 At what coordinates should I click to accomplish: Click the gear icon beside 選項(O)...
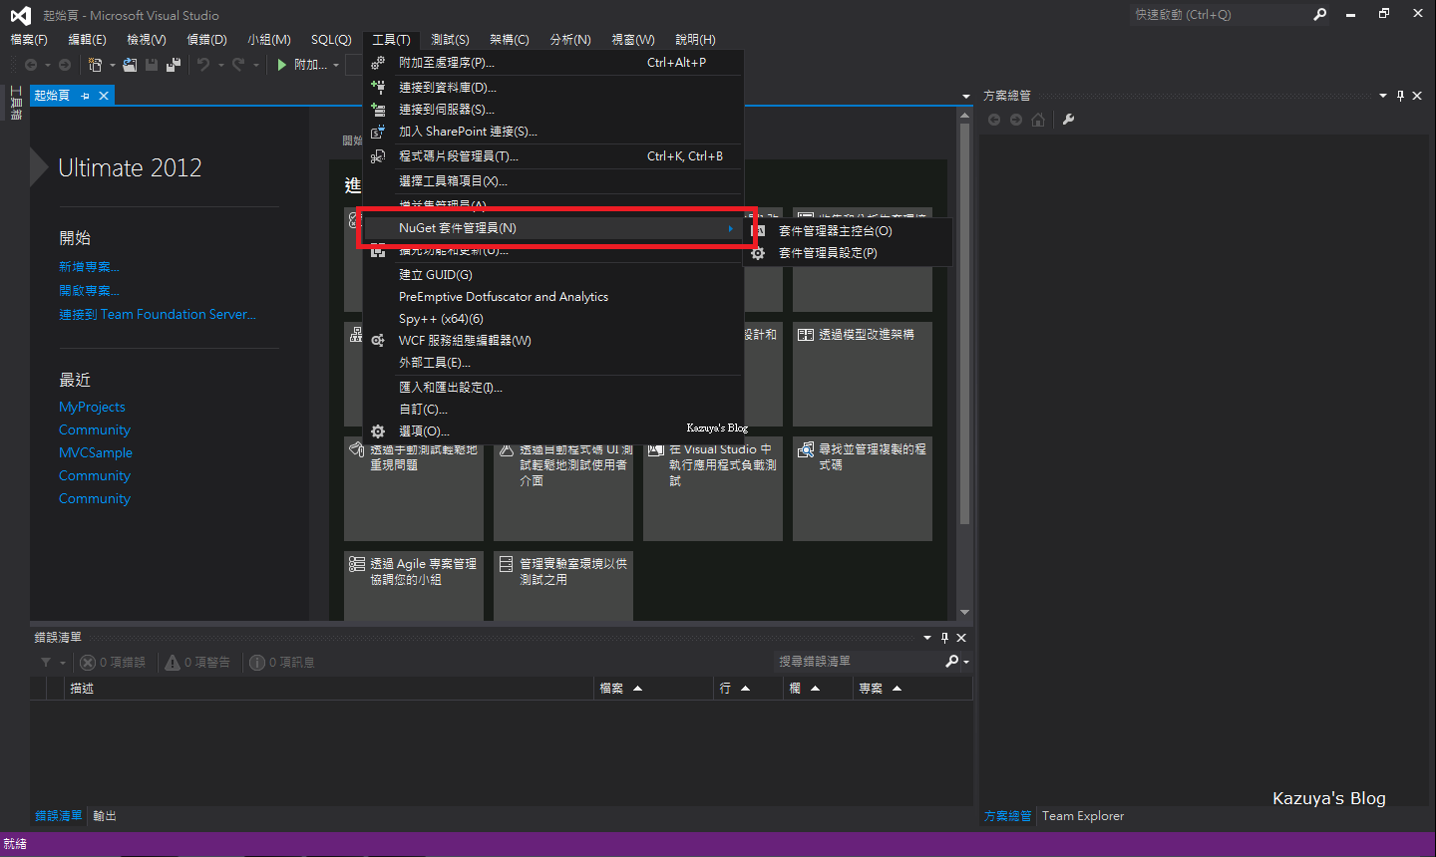pyautogui.click(x=378, y=431)
